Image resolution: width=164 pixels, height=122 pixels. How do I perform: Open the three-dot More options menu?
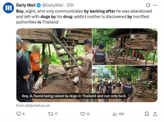155,5
